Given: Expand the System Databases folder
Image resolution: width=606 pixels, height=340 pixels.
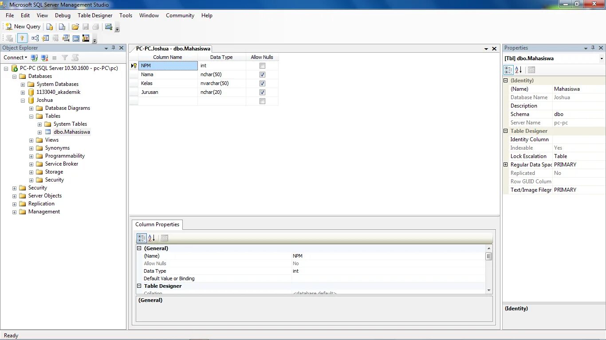Looking at the screenshot, I should tap(23, 84).
